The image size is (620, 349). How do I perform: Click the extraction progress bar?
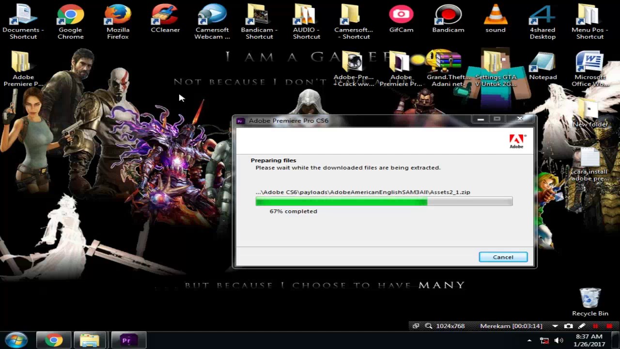pyautogui.click(x=384, y=201)
